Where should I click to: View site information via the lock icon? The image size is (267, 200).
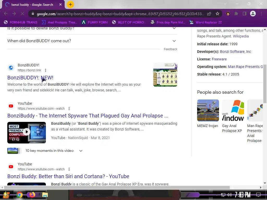point(33,14)
